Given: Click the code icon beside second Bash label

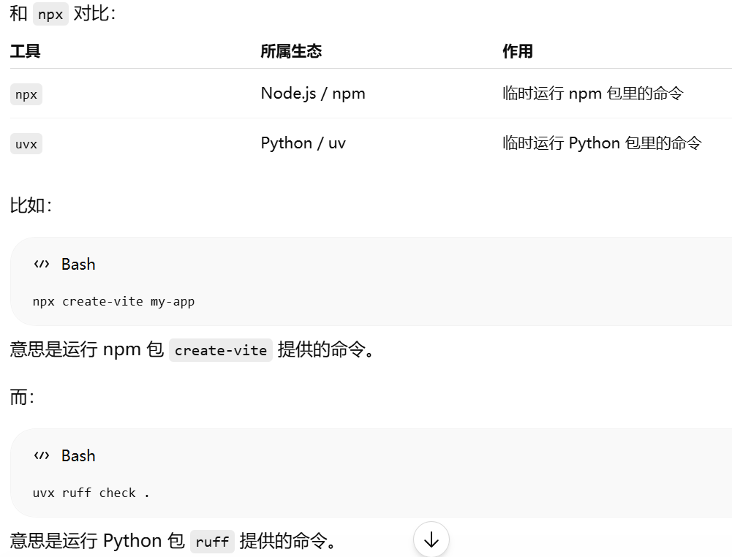Looking at the screenshot, I should pyautogui.click(x=42, y=455).
